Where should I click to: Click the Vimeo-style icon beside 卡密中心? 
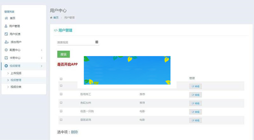coord(6,58)
